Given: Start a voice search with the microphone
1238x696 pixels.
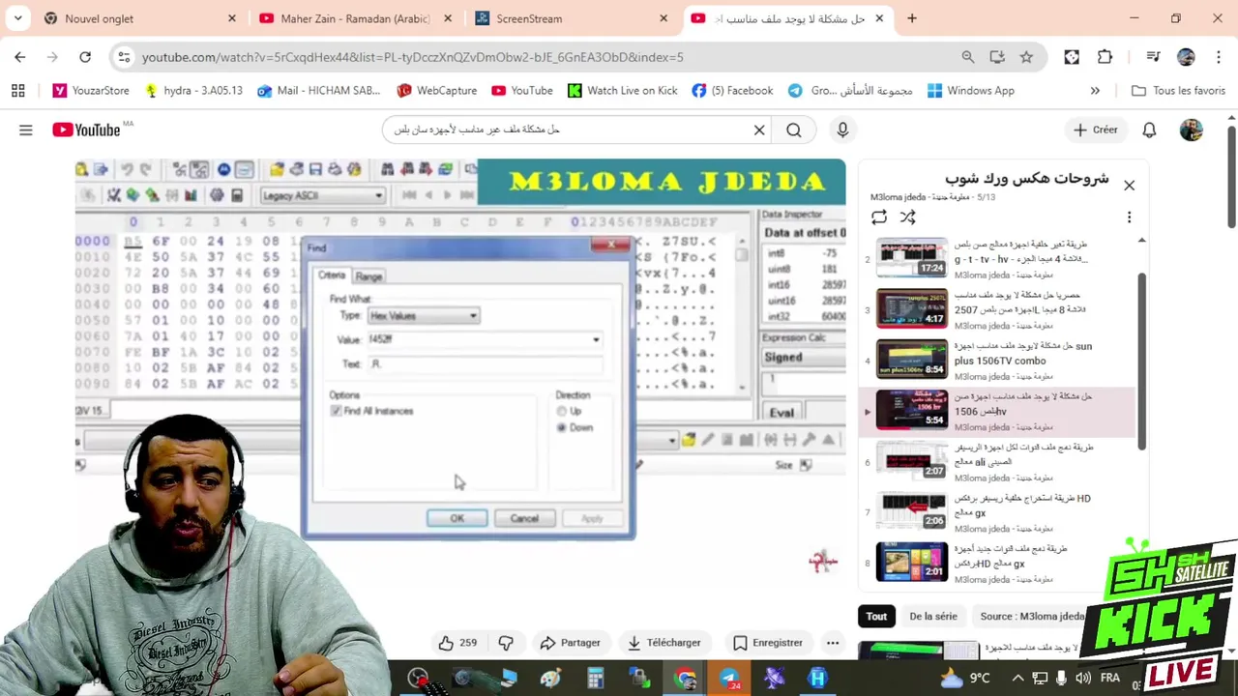Looking at the screenshot, I should click(842, 130).
